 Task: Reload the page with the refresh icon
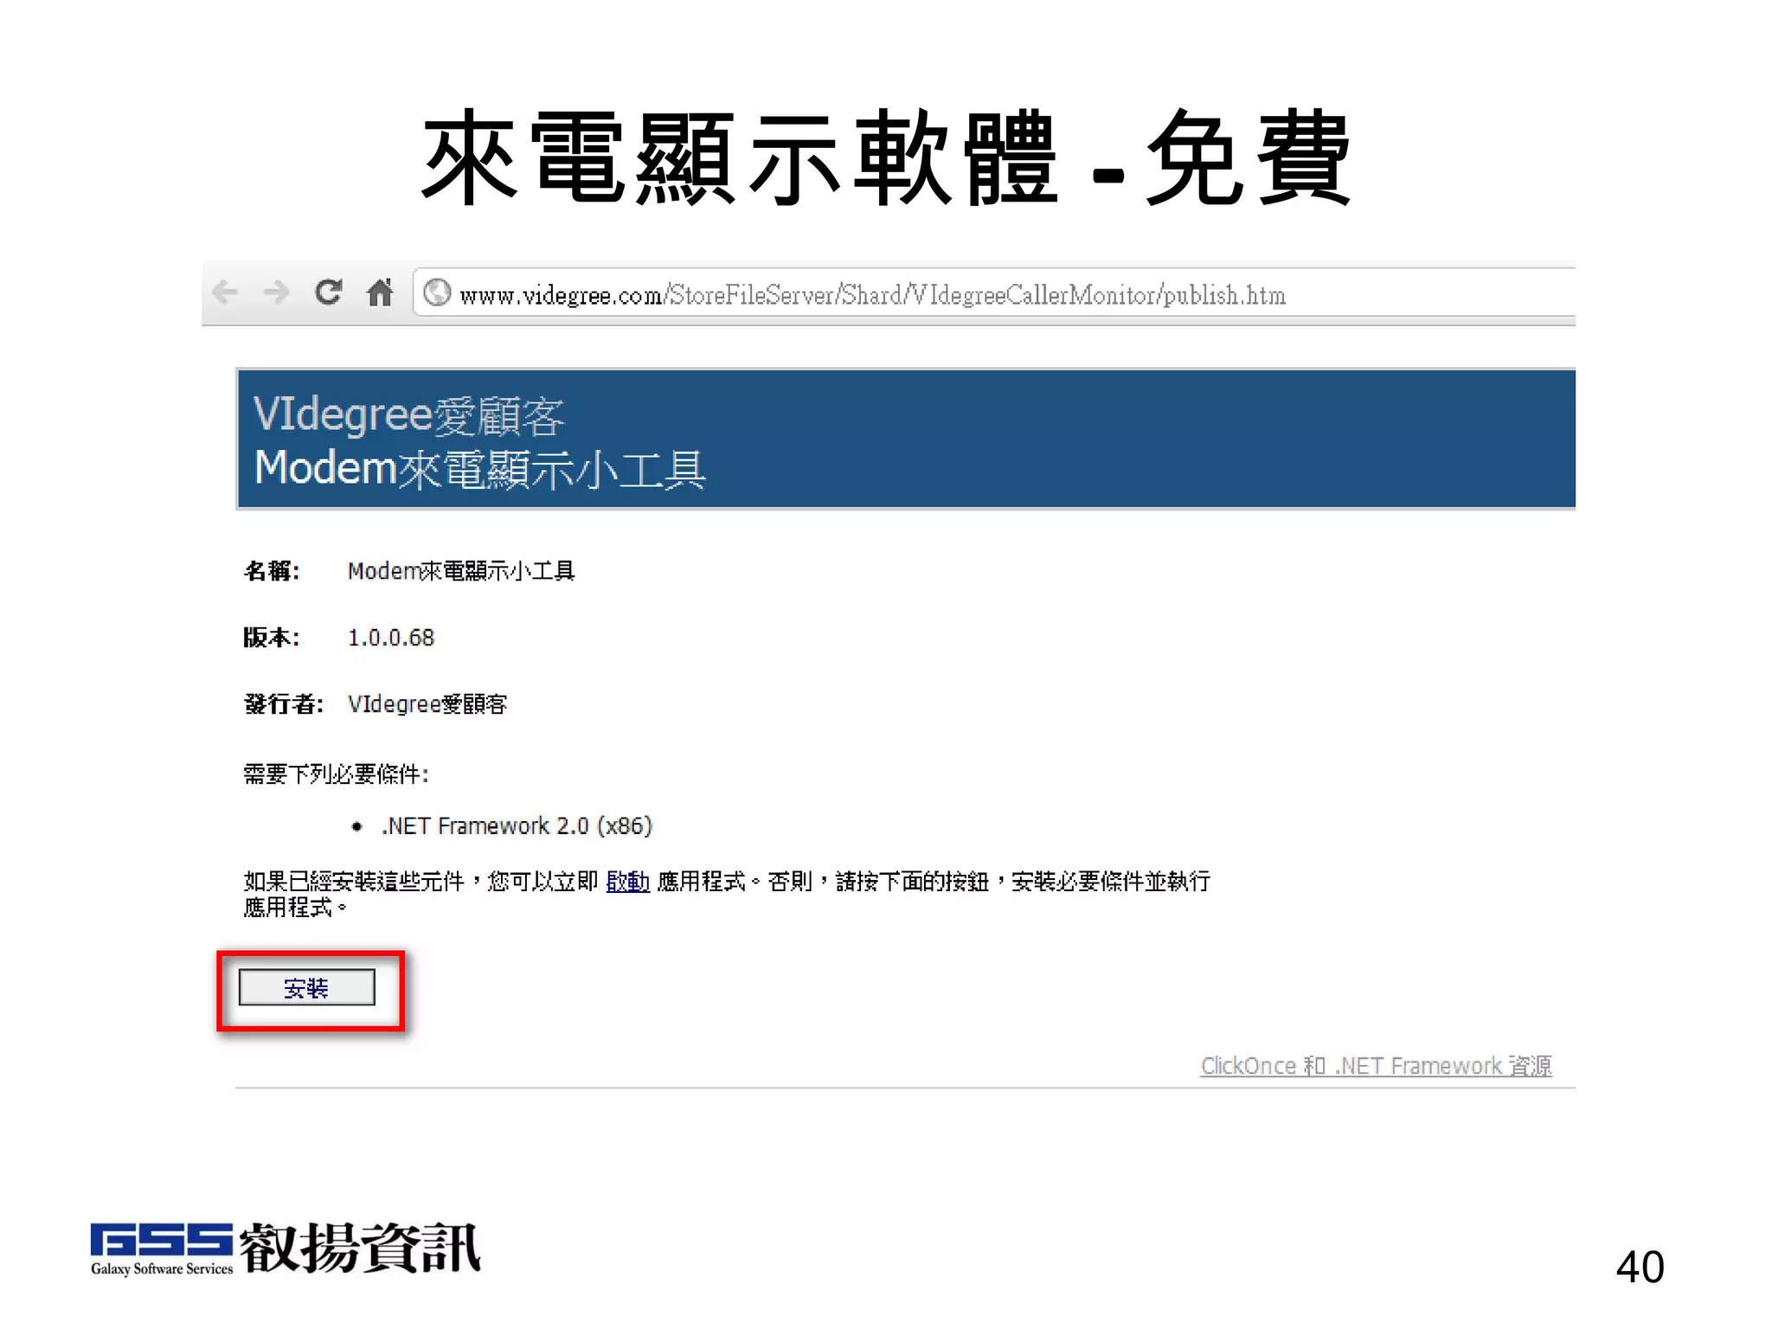[x=328, y=292]
